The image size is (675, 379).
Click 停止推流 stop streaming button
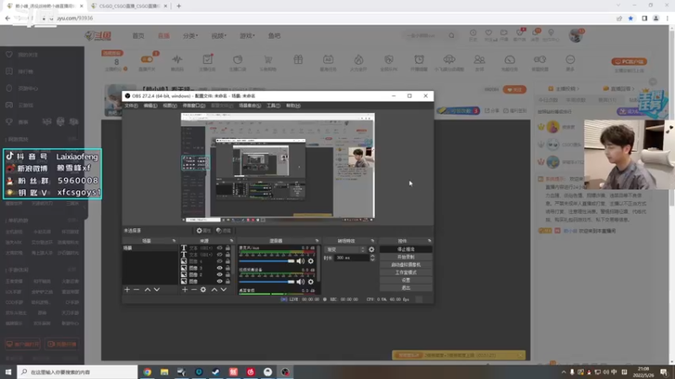pyautogui.click(x=406, y=249)
